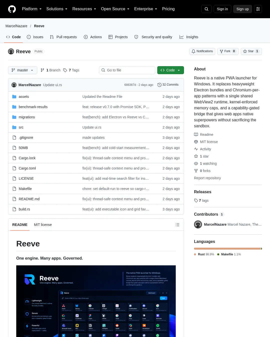
Task: Open the README outline list icon
Action: point(177,225)
